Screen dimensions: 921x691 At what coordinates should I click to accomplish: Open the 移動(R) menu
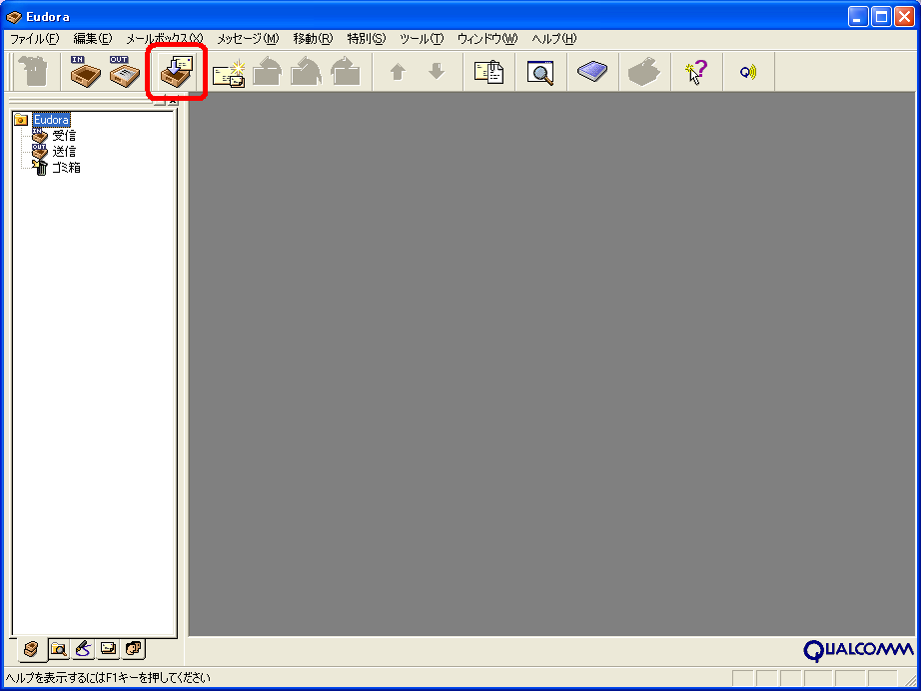point(313,39)
